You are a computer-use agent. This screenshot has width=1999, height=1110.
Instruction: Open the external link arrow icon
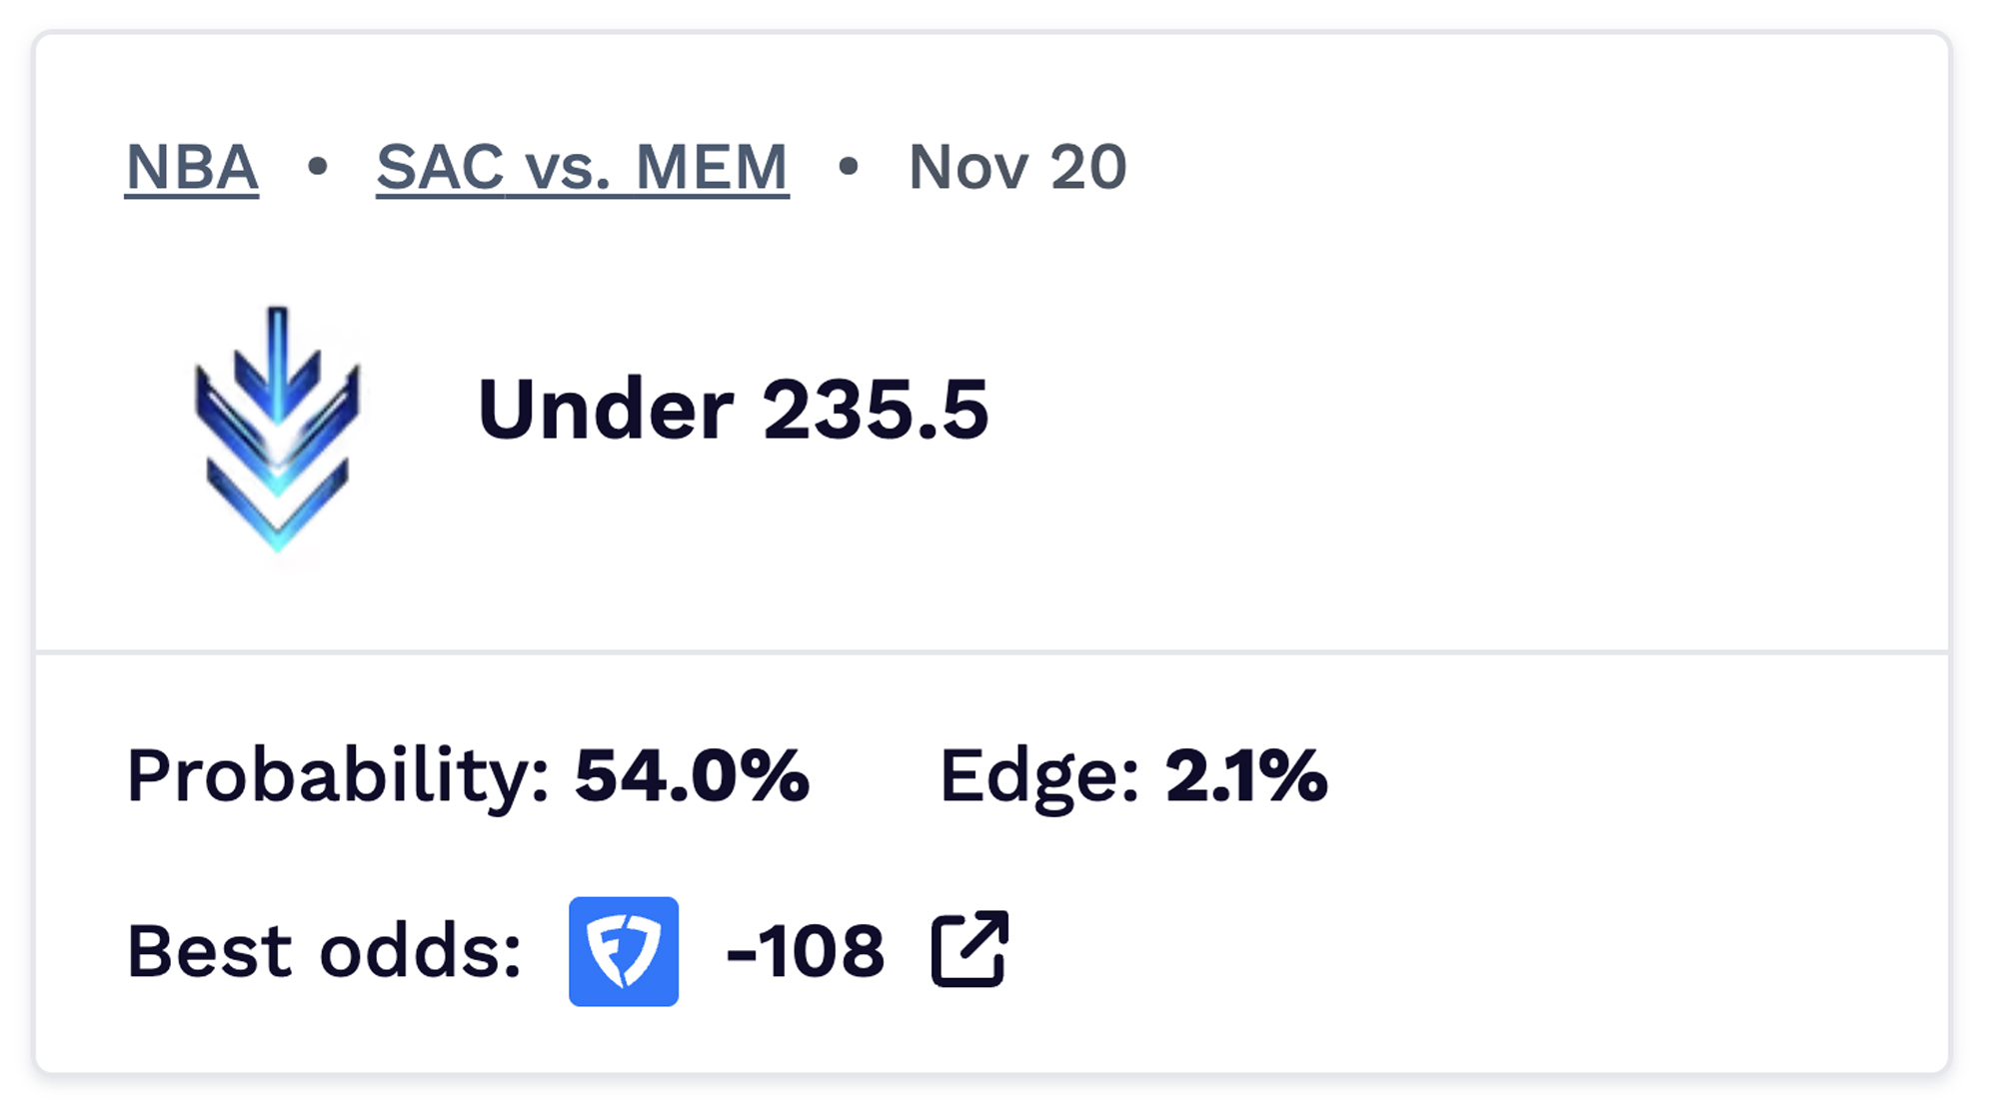[970, 949]
